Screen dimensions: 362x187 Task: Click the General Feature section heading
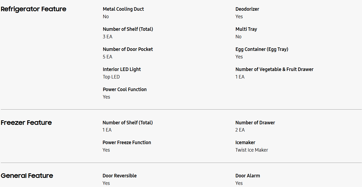tap(27, 176)
